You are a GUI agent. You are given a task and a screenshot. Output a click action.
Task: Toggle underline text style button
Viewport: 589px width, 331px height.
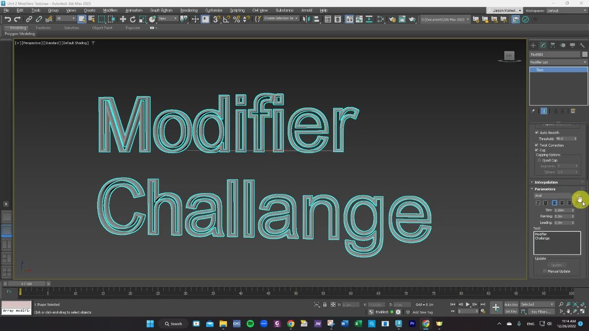[x=545, y=203]
